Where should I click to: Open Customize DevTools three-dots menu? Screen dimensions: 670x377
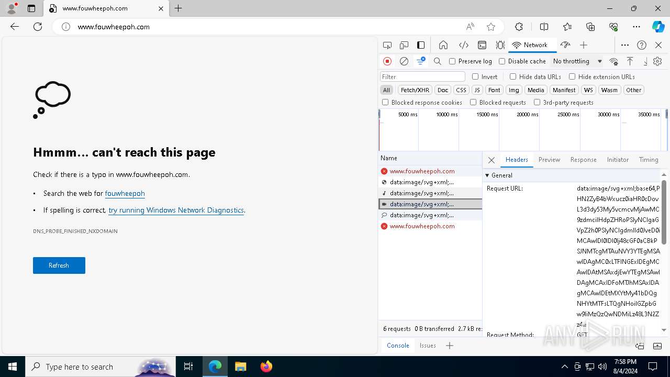point(625,45)
